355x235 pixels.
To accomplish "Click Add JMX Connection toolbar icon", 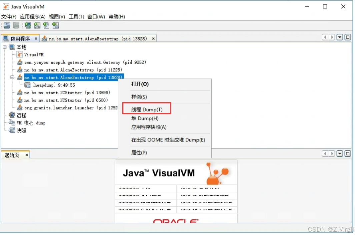I will click(x=37, y=26).
